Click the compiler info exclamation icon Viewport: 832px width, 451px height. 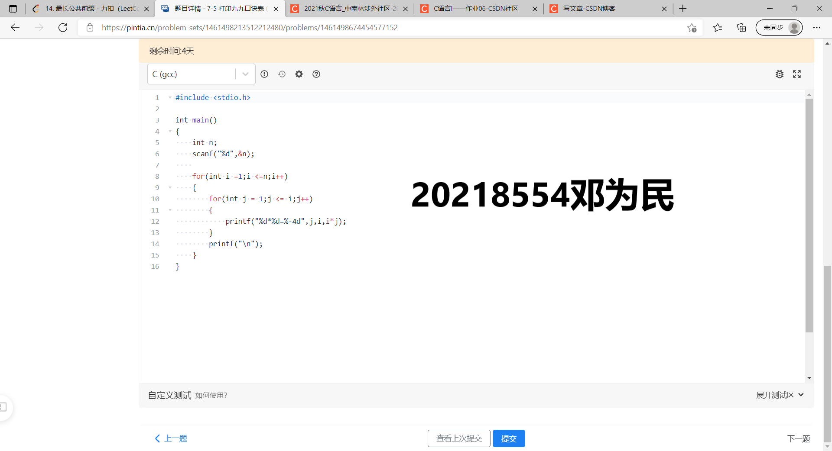tap(264, 74)
